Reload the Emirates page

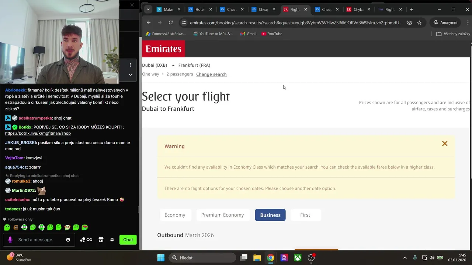[171, 22]
